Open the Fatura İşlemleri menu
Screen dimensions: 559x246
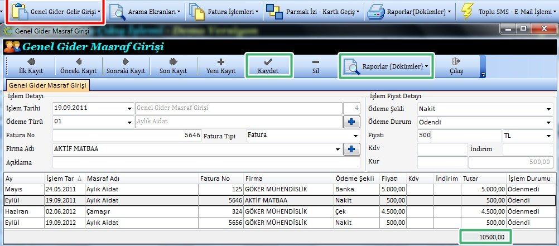click(x=224, y=11)
